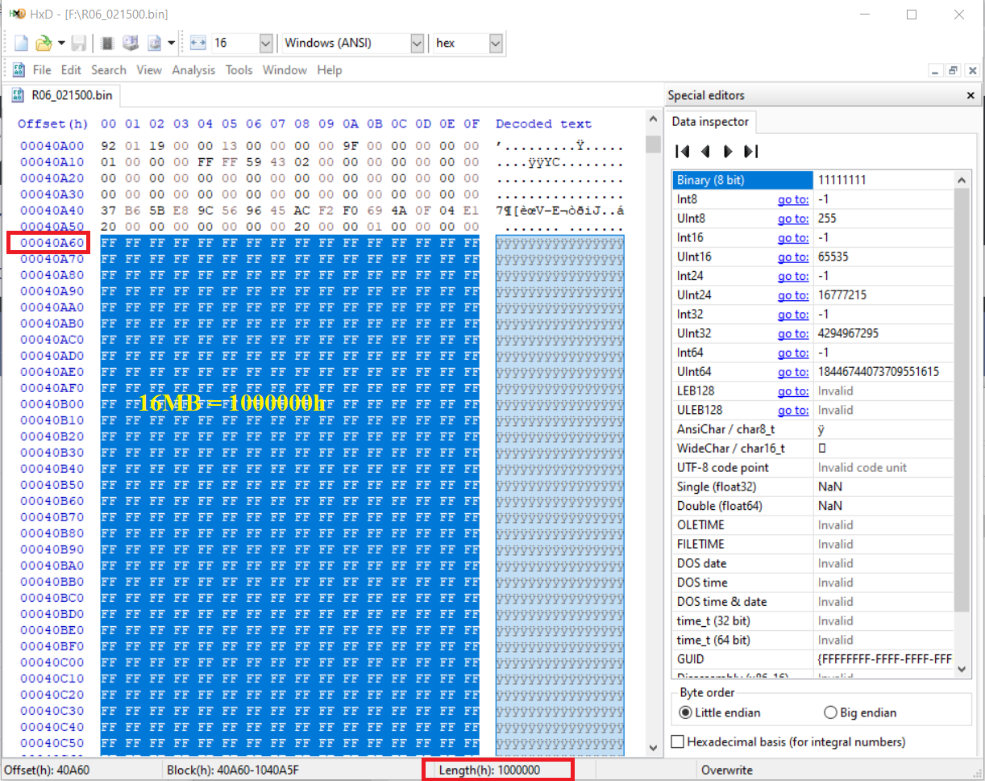Select Big endian byte order
Screen dimensions: 985x781
tap(830, 712)
